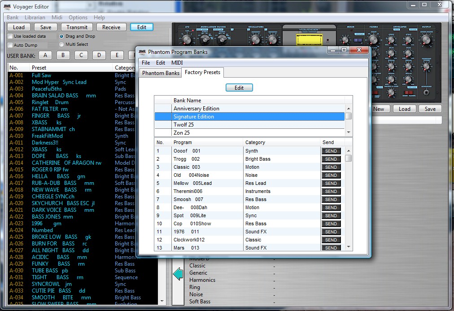Viewport: 454px width, 311px height.
Task: Click the program list vertical scrollbar thumb
Action: click(349, 158)
